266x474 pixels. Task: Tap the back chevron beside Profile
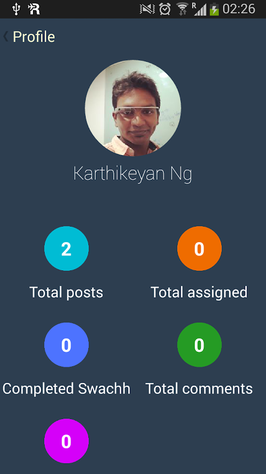coord(5,37)
